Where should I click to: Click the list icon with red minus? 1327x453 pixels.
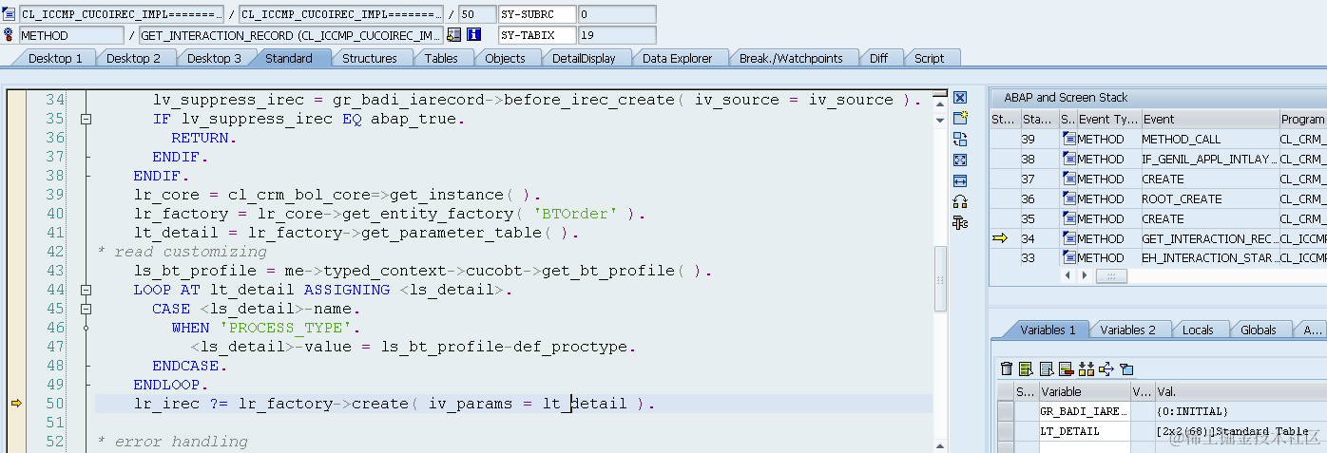[1067, 368]
